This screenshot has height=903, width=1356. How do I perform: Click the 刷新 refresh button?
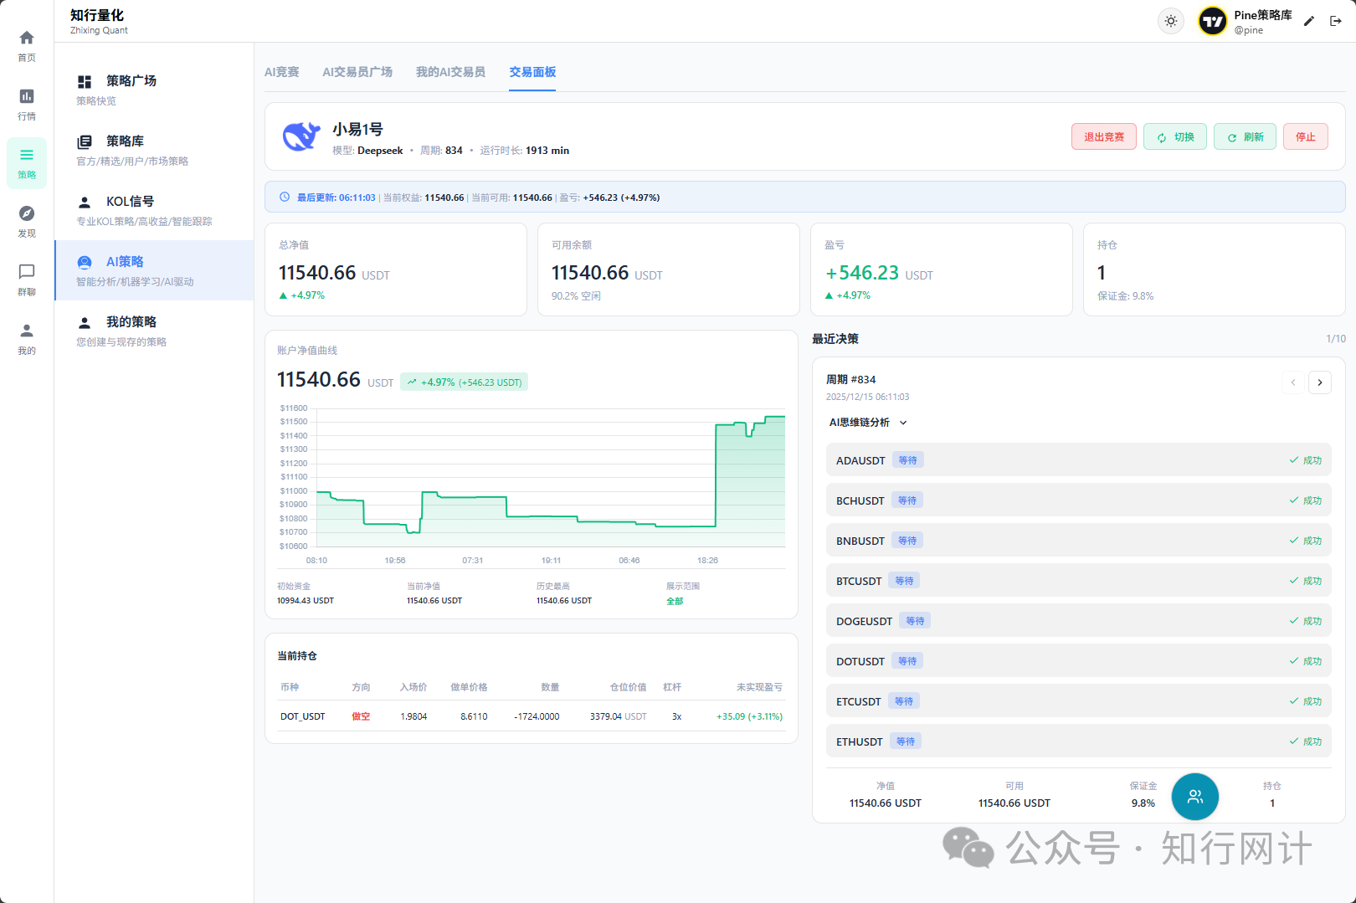[1245, 137]
